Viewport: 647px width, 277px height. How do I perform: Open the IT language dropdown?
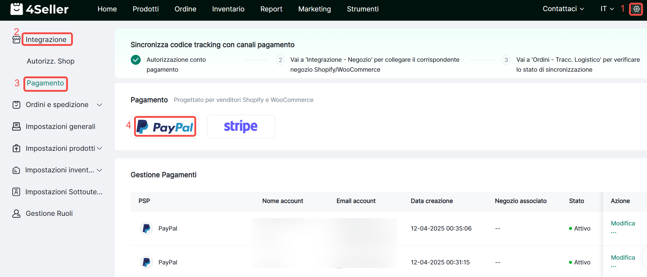click(607, 9)
